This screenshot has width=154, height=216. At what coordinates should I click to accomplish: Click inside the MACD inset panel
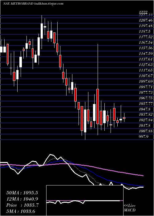pos(85,201)
